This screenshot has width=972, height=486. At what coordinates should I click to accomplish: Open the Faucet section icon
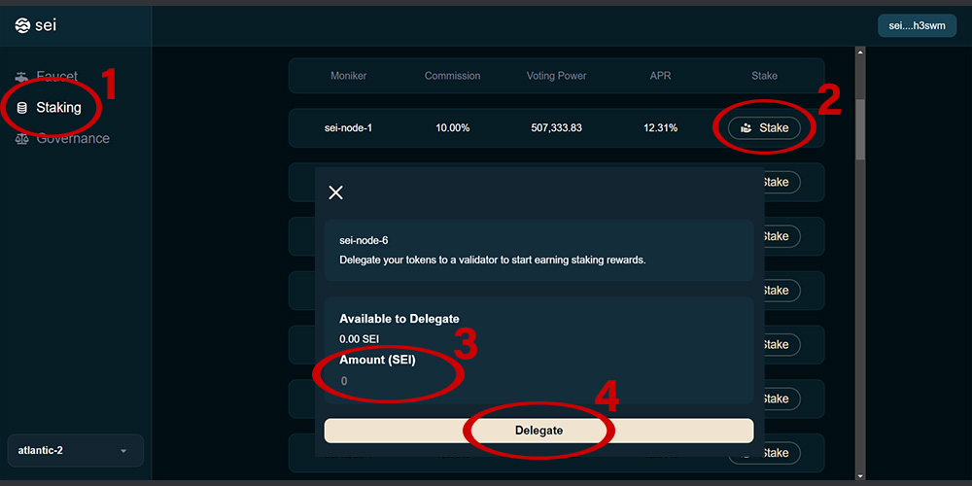(x=21, y=77)
